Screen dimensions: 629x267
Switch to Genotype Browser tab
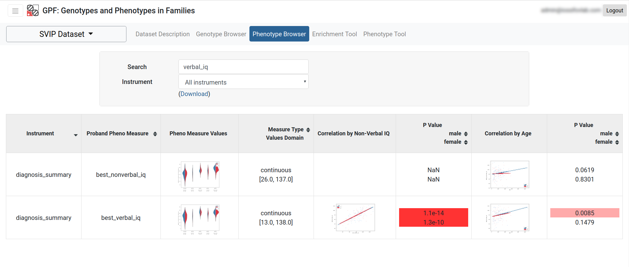(221, 34)
